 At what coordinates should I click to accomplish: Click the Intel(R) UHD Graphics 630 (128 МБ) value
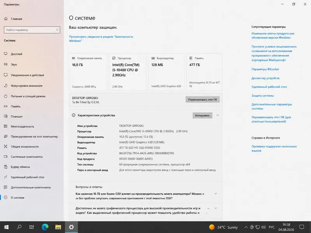142,142
